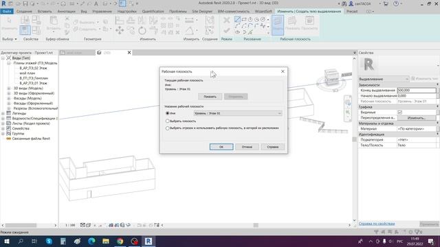Click the Windows Start button
This screenshot has height=247, width=440.
tap(7, 241)
